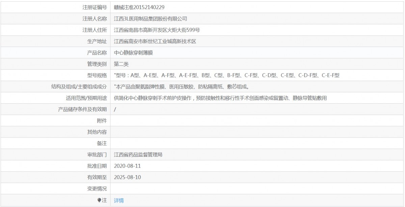405x207 pixels.
Task: Click the 管理类别 label
Action: coord(97,64)
